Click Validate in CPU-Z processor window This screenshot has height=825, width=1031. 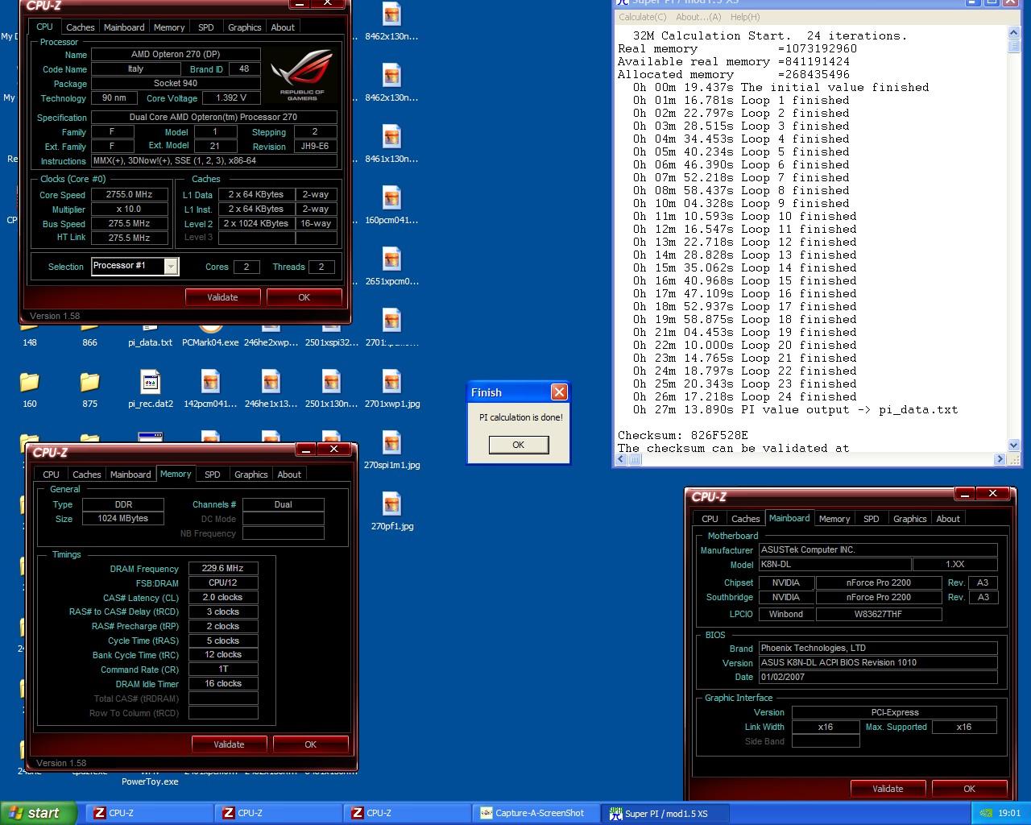(222, 297)
